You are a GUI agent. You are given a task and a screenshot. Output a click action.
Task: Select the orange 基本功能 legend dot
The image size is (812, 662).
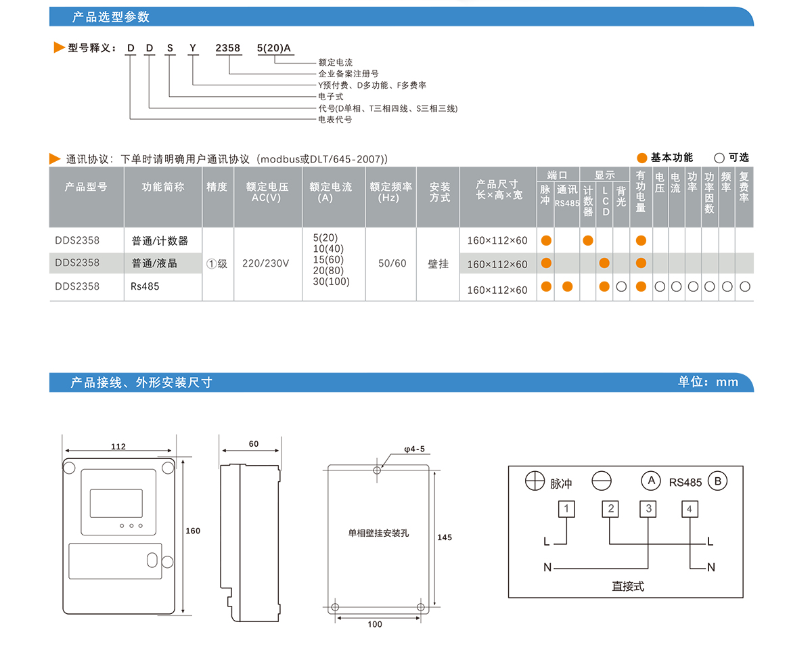pos(641,158)
